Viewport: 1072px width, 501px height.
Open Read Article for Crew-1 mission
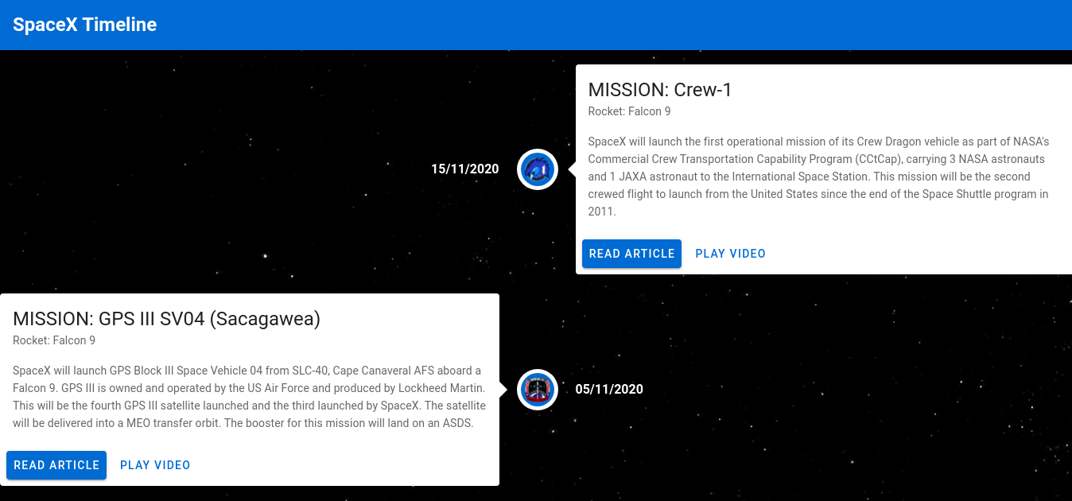point(631,254)
